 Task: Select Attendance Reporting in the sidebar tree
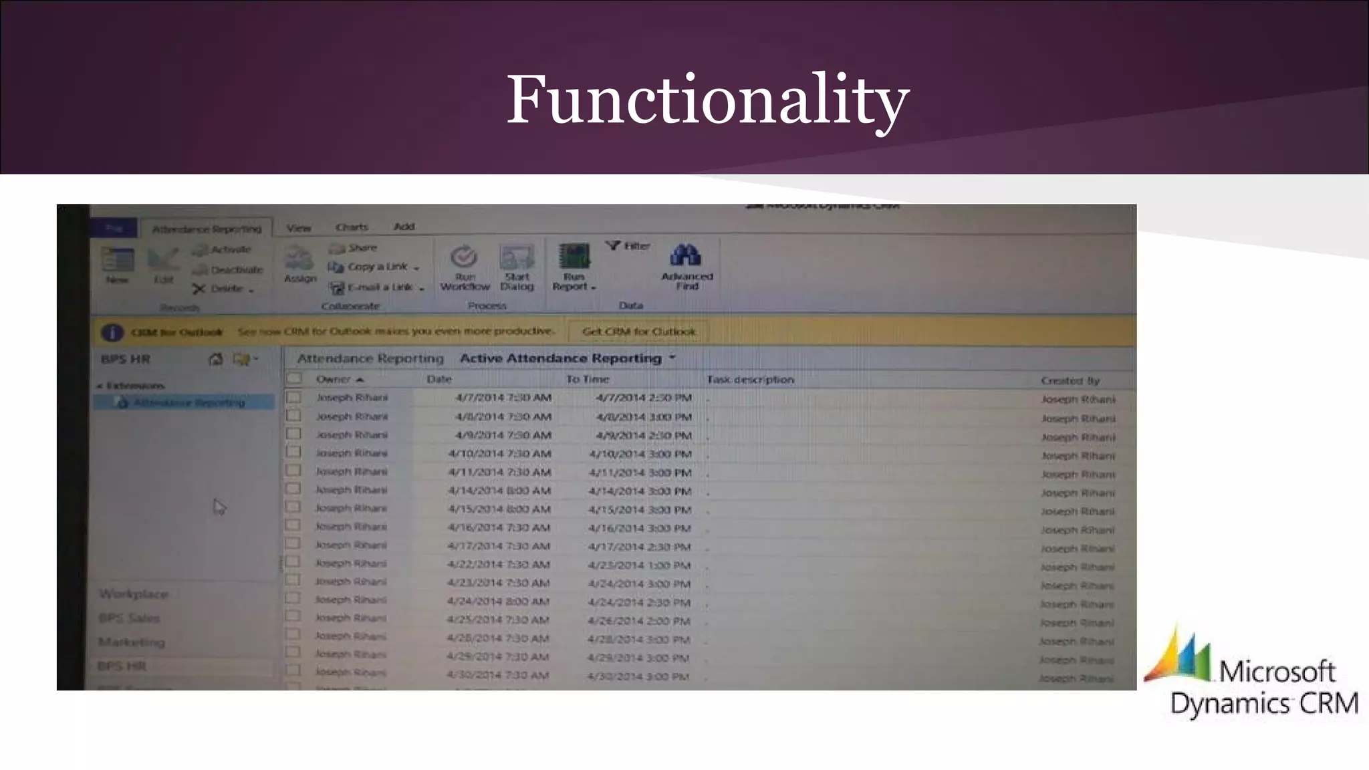[189, 402]
